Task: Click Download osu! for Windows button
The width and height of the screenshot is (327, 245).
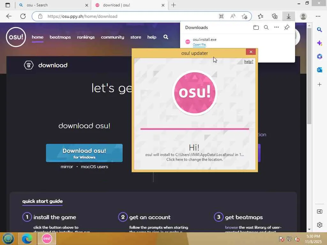Action: 84,153
